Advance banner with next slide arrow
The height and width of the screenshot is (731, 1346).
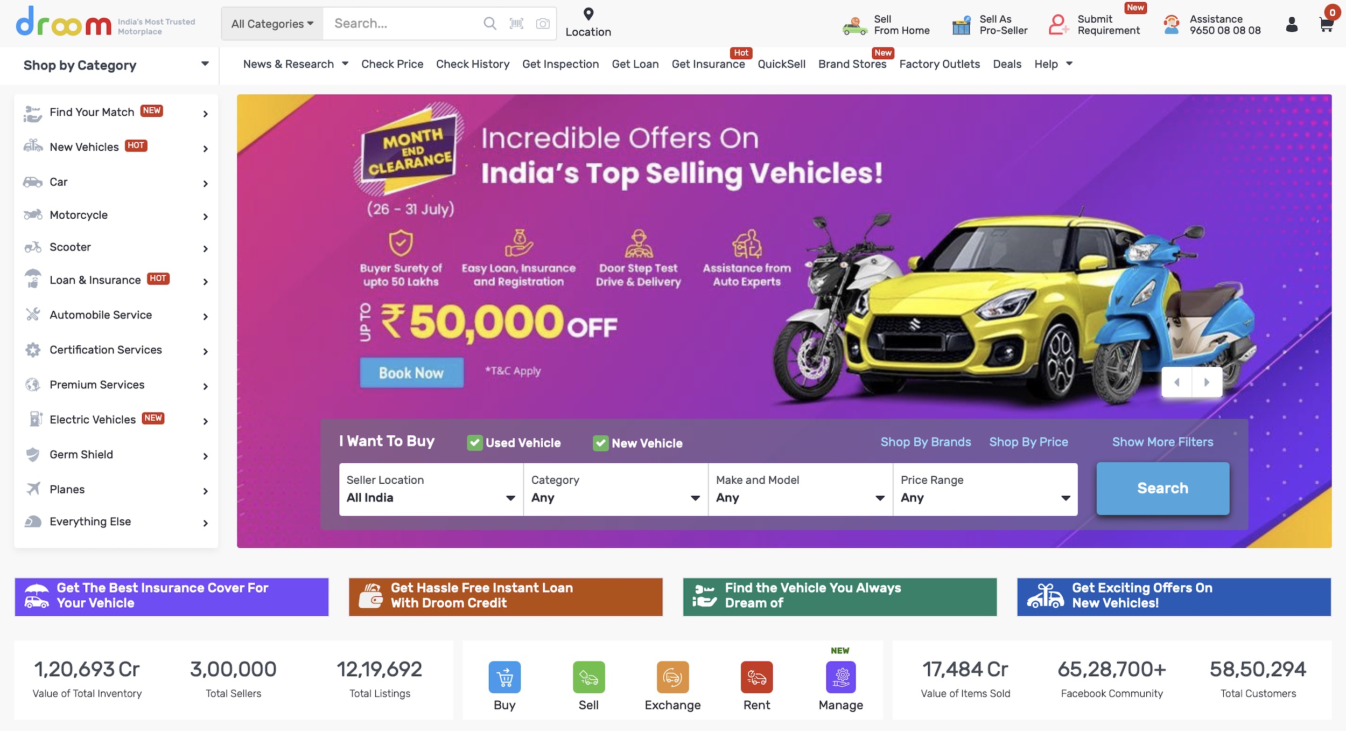point(1207,382)
